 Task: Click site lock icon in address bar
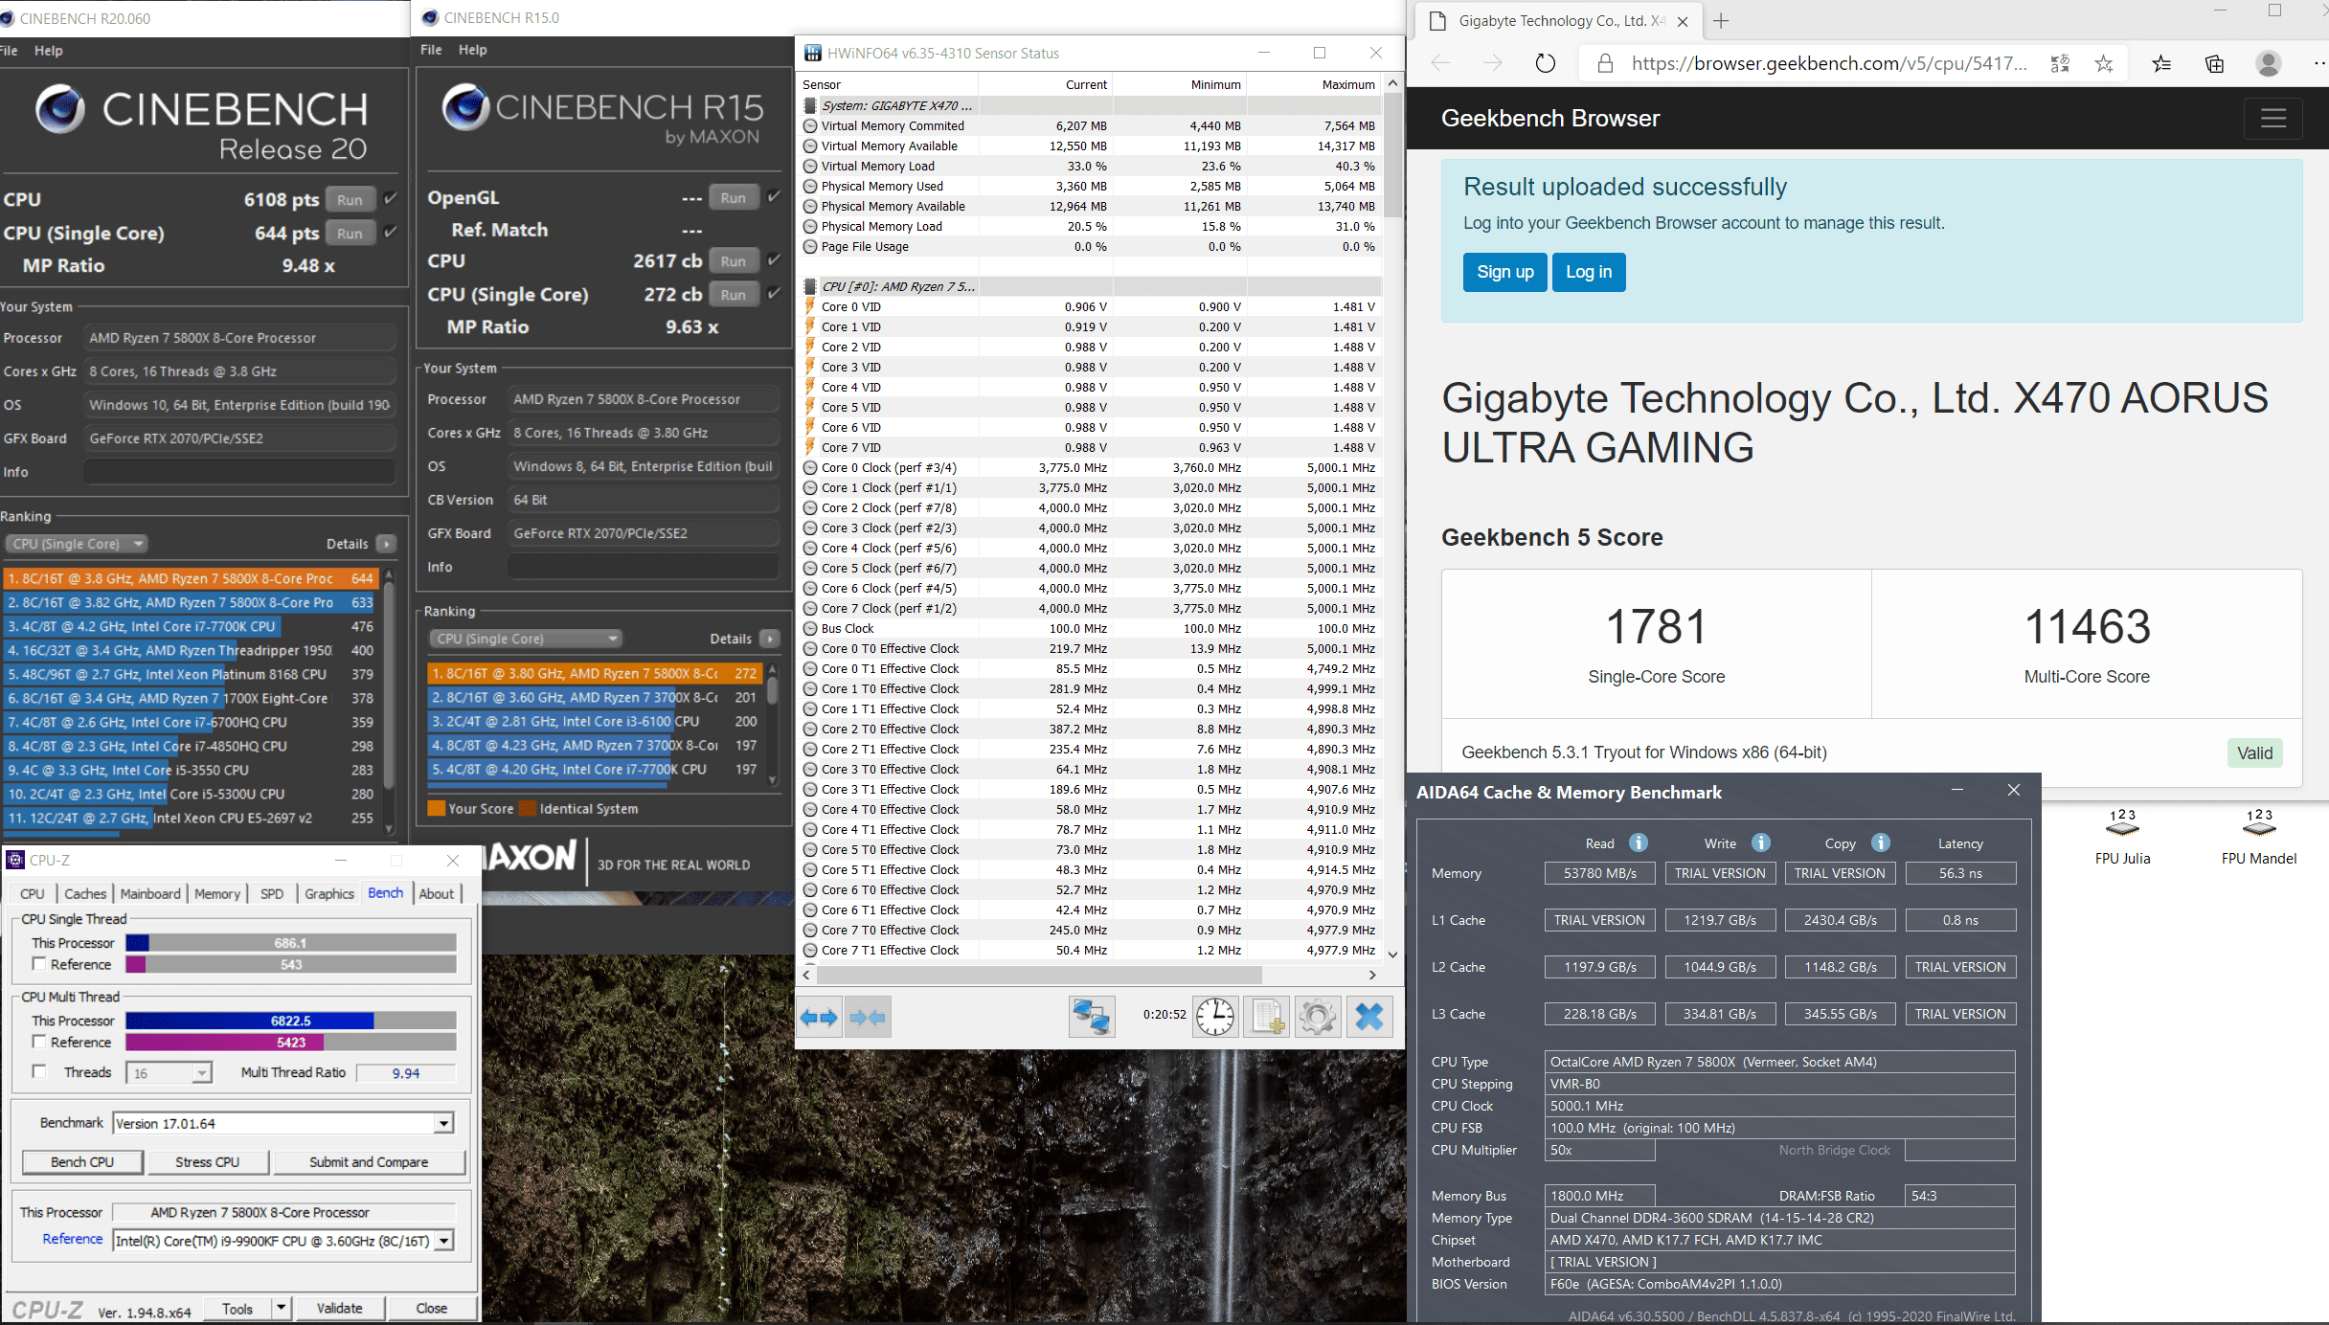[x=1606, y=63]
